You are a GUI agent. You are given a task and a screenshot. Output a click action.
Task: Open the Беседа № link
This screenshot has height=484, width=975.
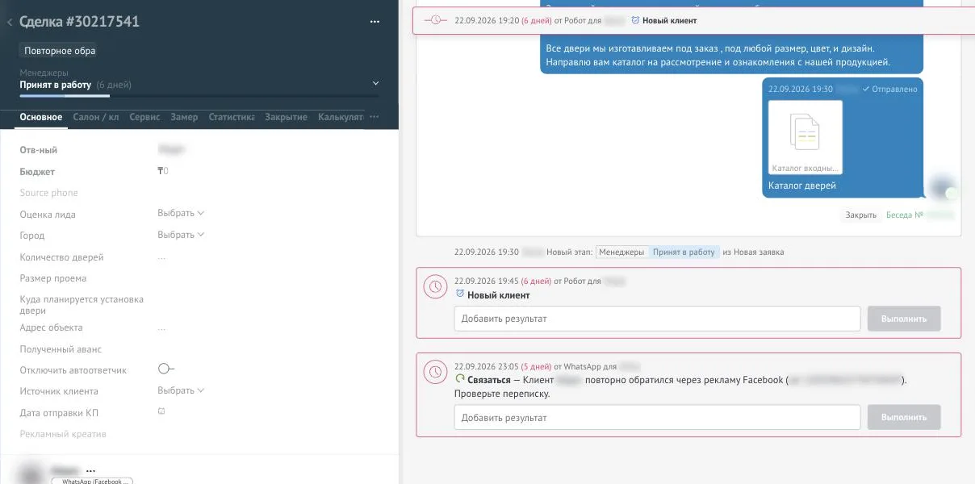[905, 215]
